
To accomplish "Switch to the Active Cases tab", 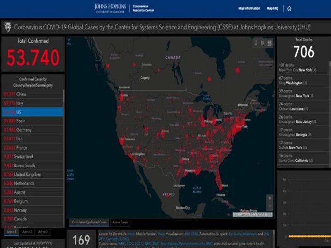I will coord(120,222).
